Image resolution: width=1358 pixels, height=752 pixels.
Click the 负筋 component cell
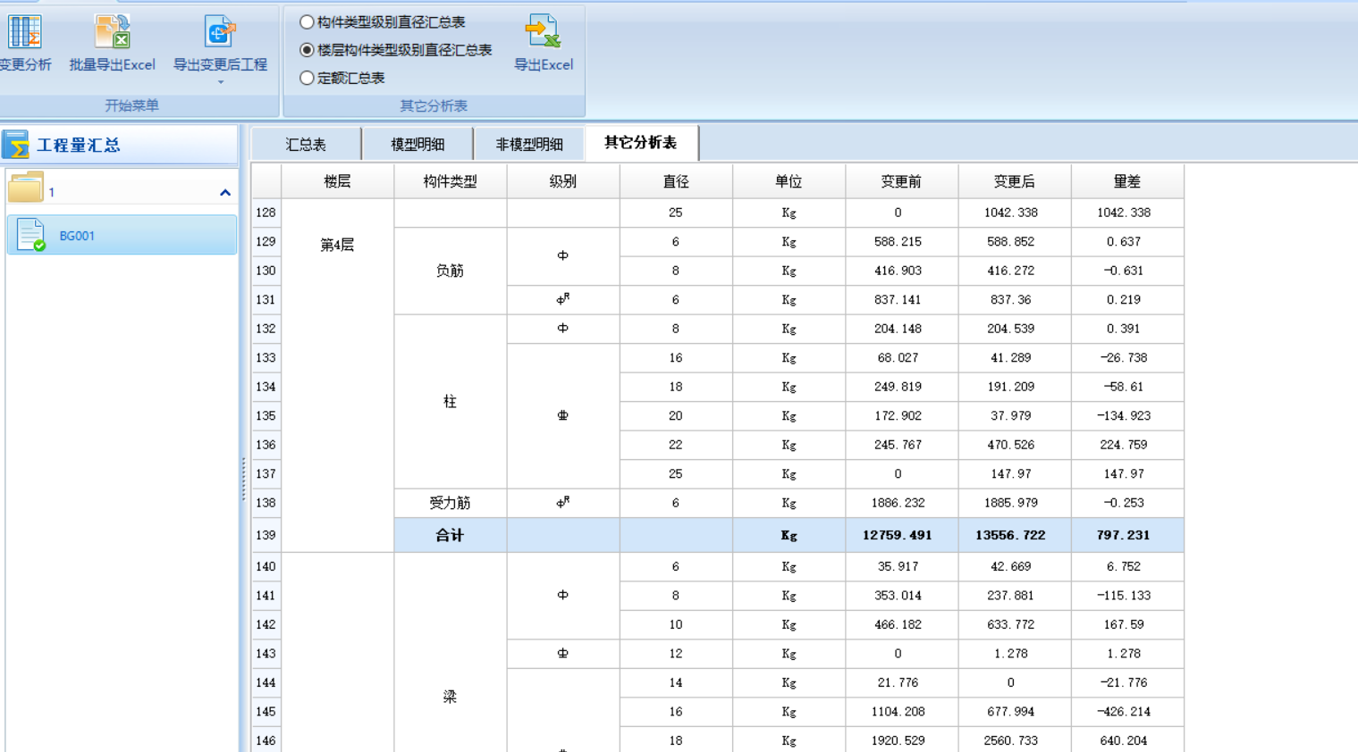click(x=451, y=271)
